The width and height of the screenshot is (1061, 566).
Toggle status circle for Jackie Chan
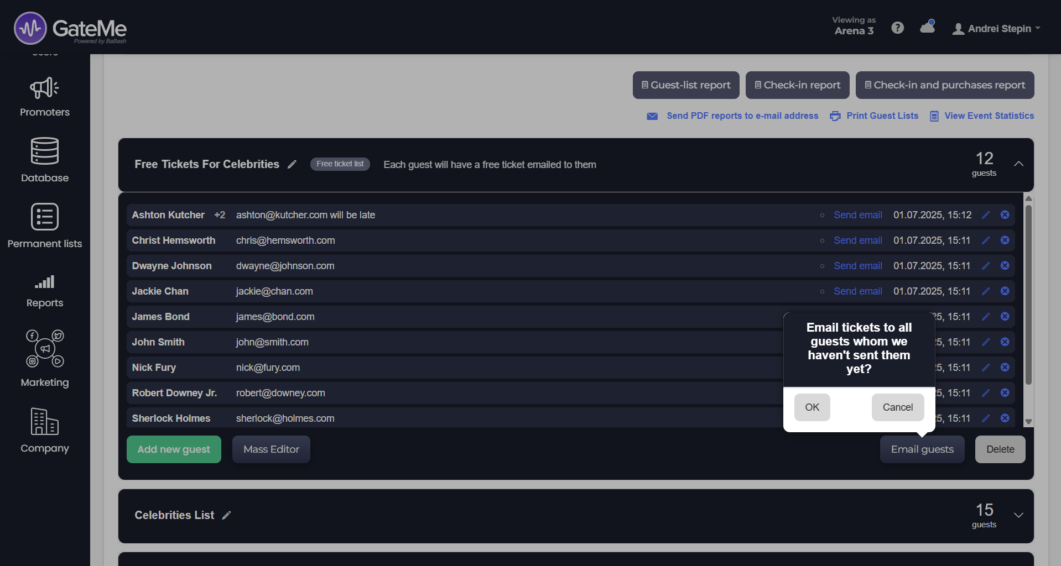pyautogui.click(x=822, y=291)
